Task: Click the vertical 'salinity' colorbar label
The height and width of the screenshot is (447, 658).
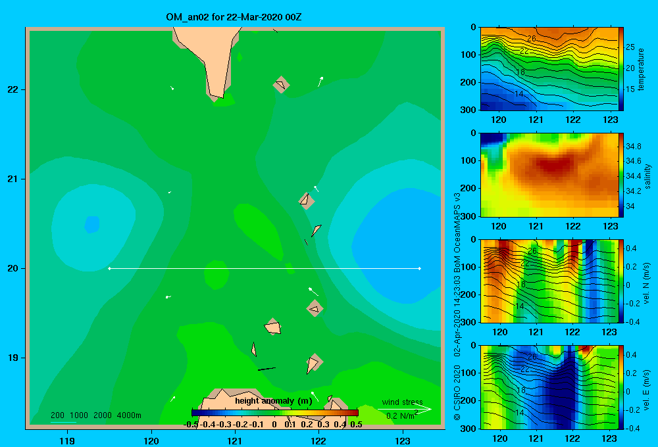Action: 647,176
